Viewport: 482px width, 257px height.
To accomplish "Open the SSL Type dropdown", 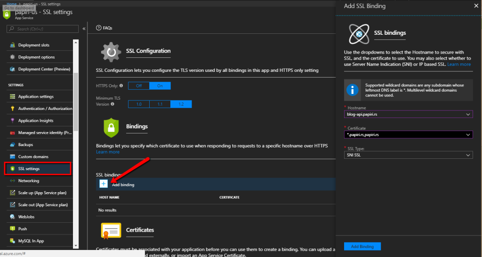I will tap(408, 155).
